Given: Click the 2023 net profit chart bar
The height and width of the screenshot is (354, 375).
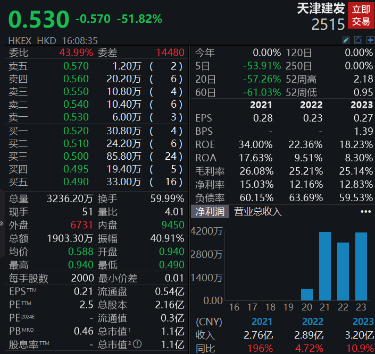Looking at the screenshot, I should tap(361, 266).
